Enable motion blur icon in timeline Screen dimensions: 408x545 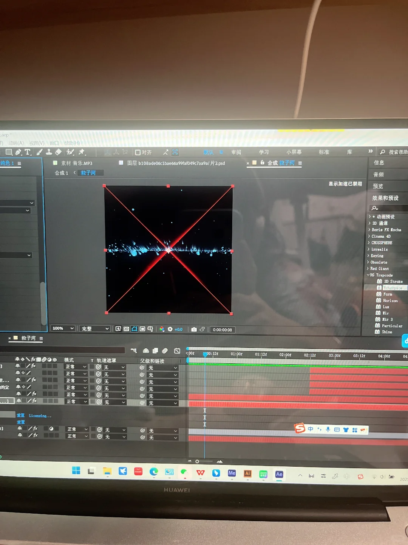click(165, 351)
